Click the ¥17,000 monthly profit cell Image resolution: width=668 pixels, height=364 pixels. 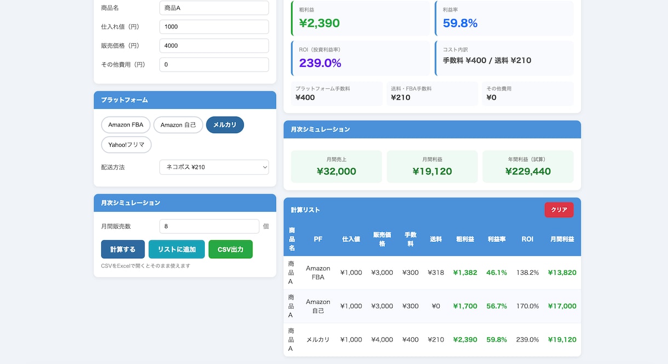562,306
